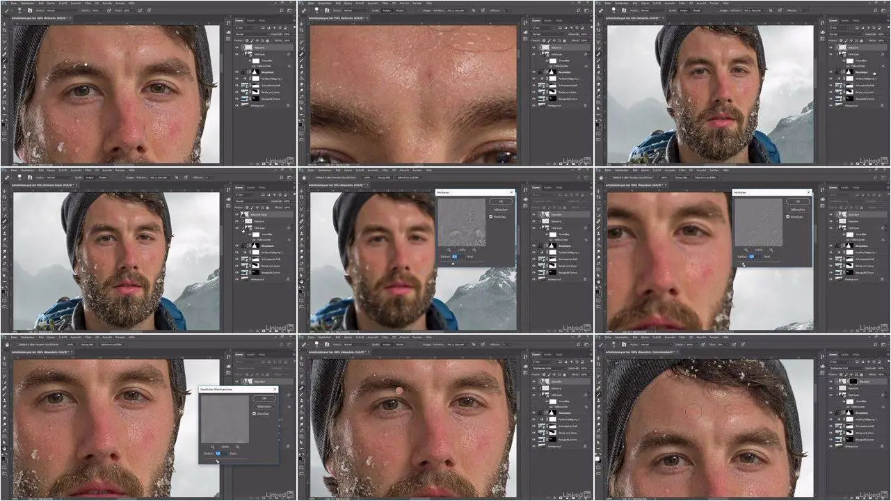Open layer blend mode dropdown in mountain Hochpass frame
Viewport: 891px width, 501px height.
548,201
